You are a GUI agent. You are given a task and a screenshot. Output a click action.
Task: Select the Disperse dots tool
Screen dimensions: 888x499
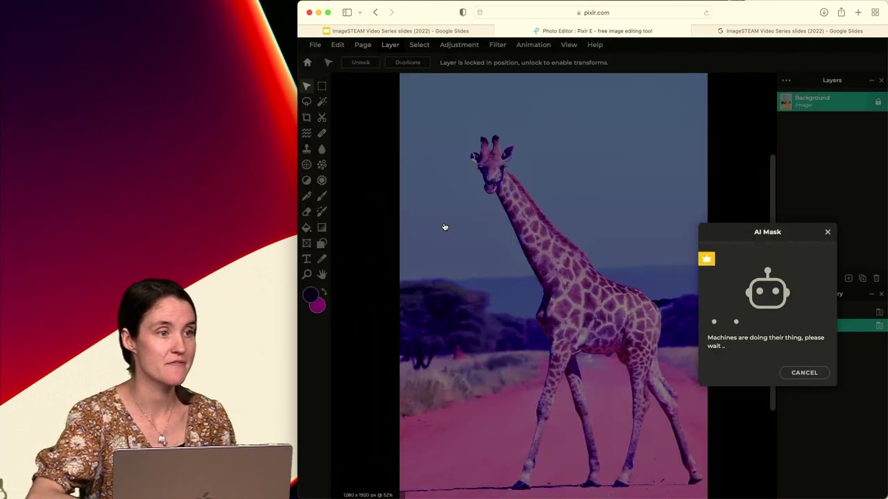coord(322,165)
